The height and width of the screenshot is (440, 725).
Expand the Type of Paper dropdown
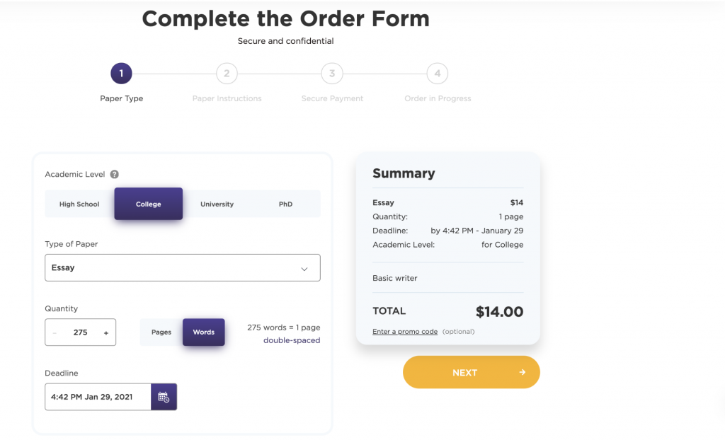(x=183, y=267)
